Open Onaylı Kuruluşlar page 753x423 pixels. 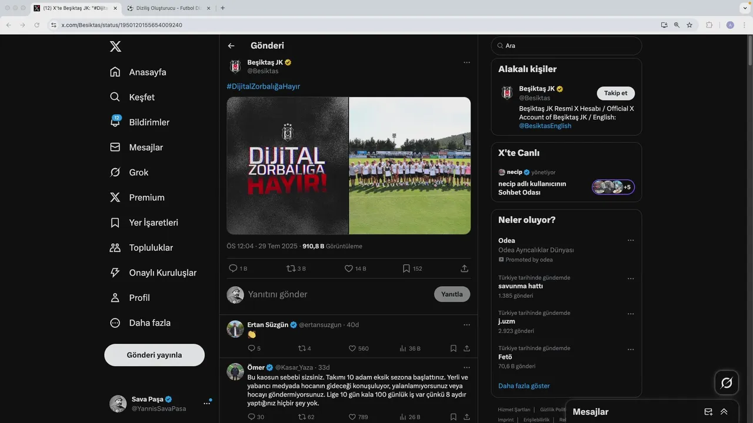coord(154,273)
